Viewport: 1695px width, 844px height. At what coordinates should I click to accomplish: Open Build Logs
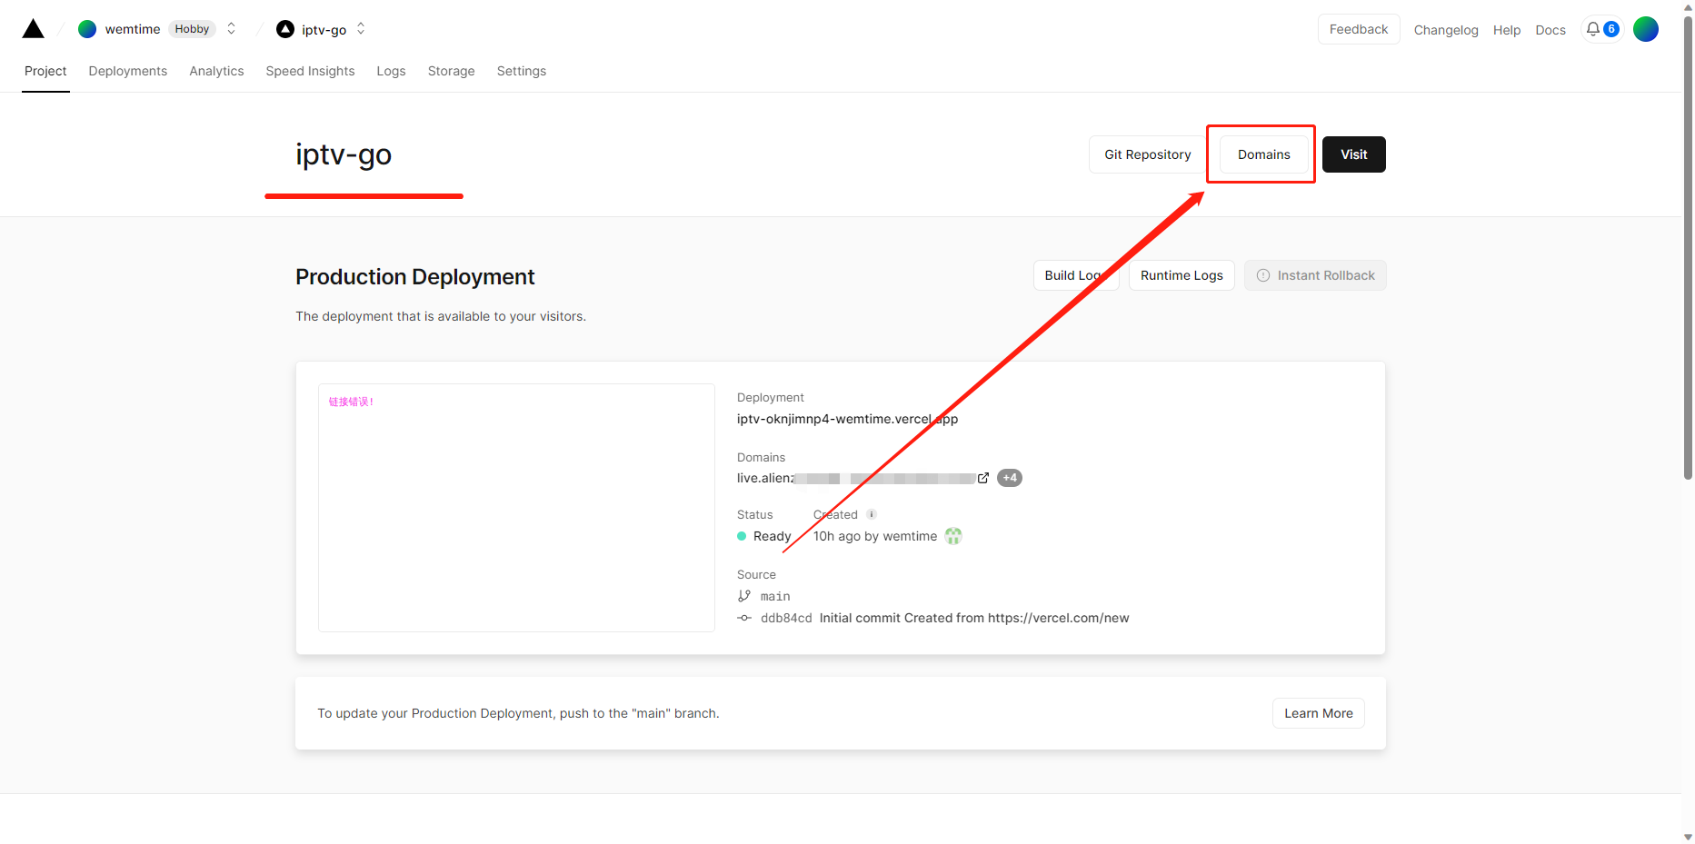point(1076,275)
